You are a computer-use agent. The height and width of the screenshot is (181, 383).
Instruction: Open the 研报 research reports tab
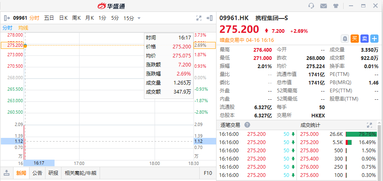53,173
